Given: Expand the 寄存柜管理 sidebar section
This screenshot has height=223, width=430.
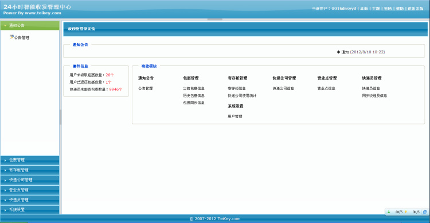Looking at the screenshot, I should coord(30,170).
